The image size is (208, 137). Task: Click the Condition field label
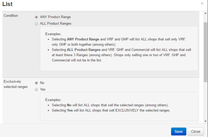click(11, 15)
